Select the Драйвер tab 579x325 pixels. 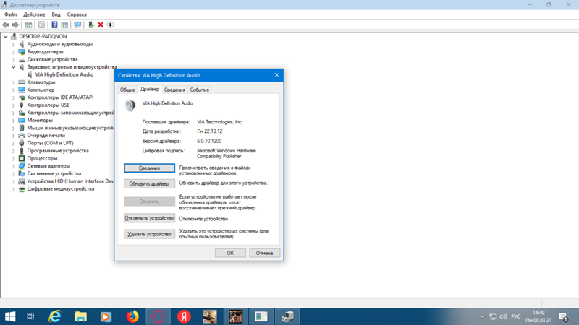tap(150, 89)
